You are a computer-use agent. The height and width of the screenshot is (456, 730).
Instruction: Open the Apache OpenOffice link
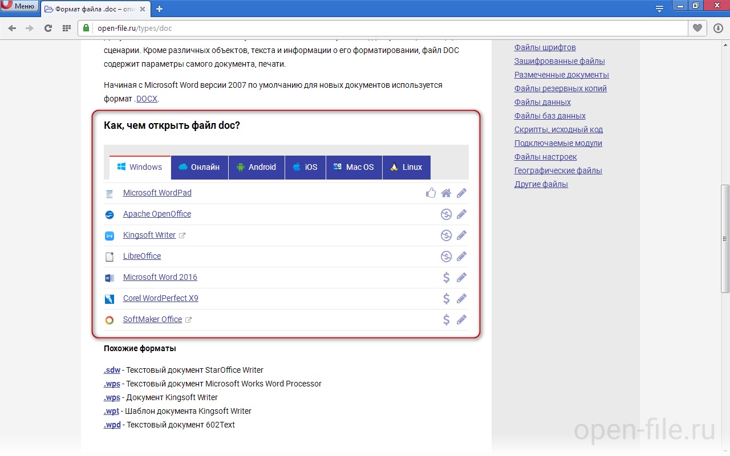point(157,214)
